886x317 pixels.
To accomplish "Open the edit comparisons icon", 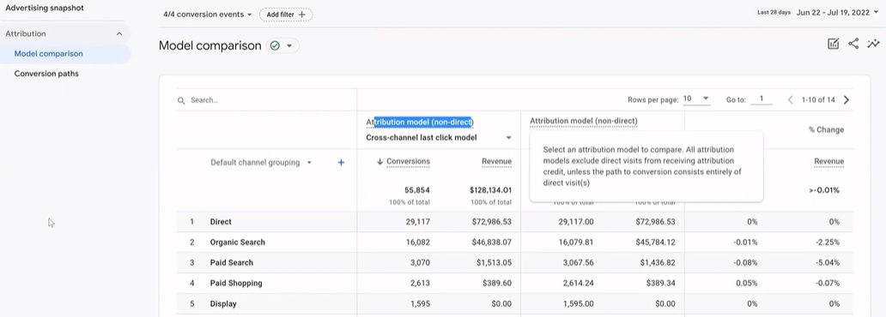I will (x=833, y=44).
